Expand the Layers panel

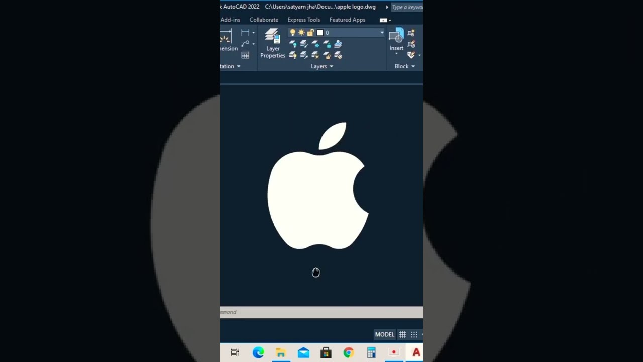(322, 66)
